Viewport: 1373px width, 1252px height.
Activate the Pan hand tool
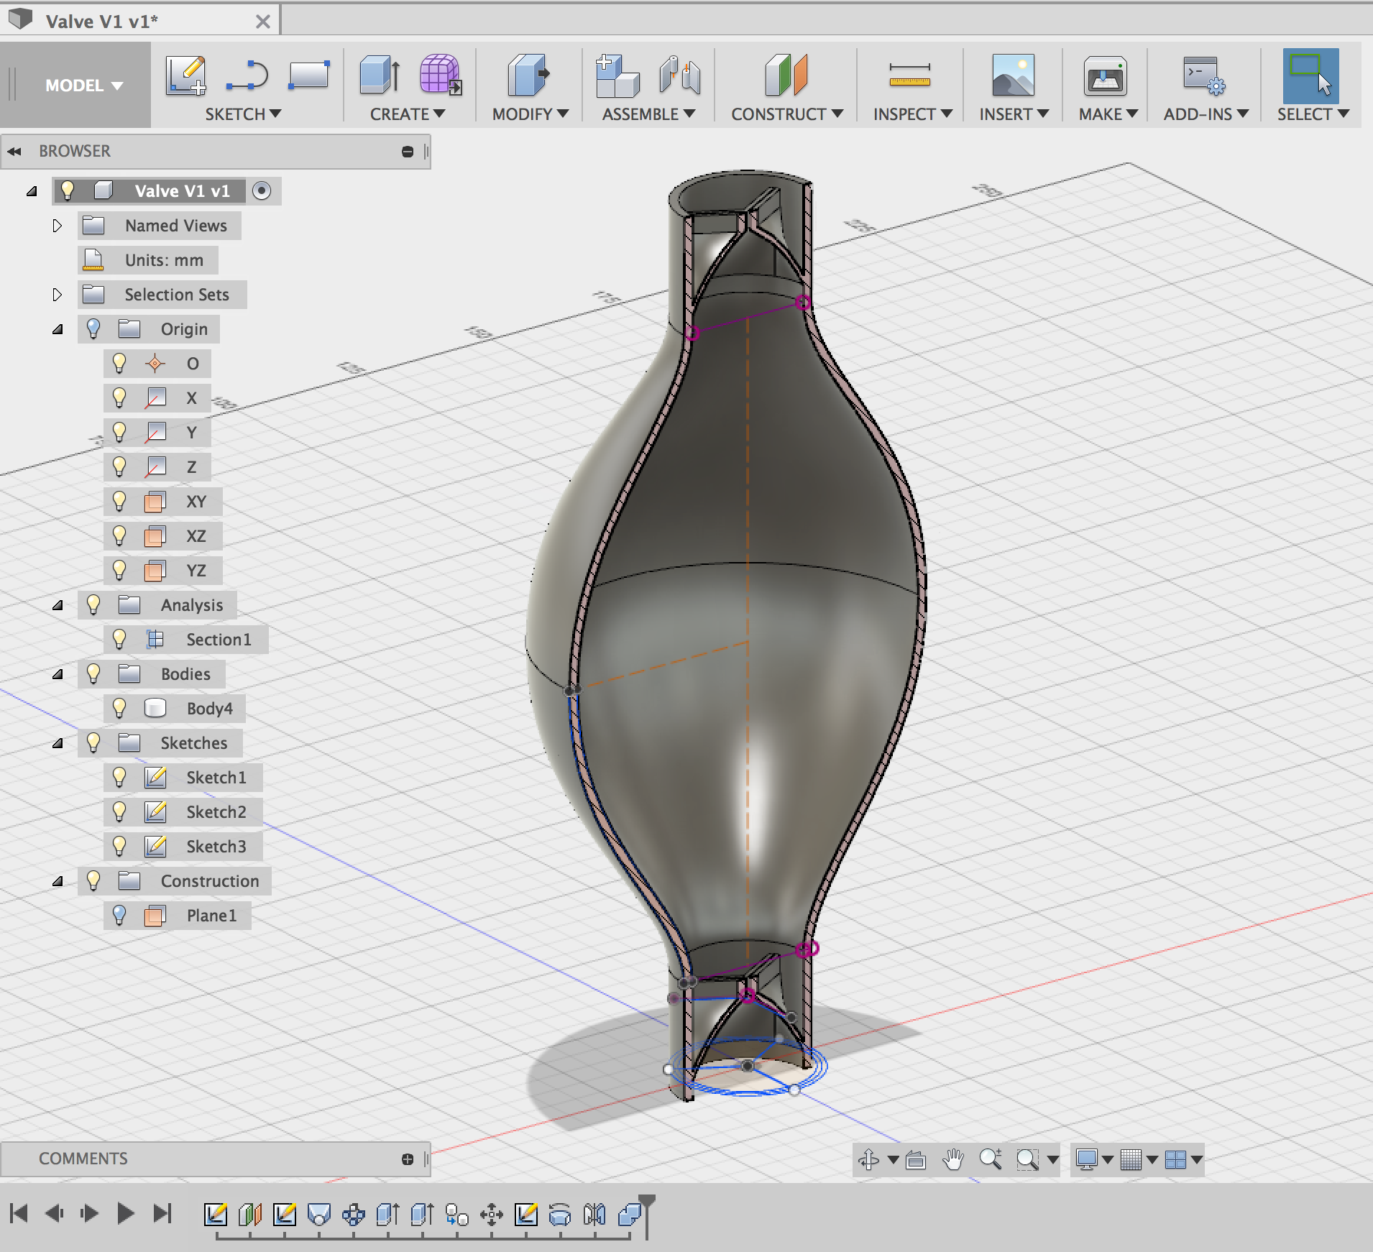[x=953, y=1159]
